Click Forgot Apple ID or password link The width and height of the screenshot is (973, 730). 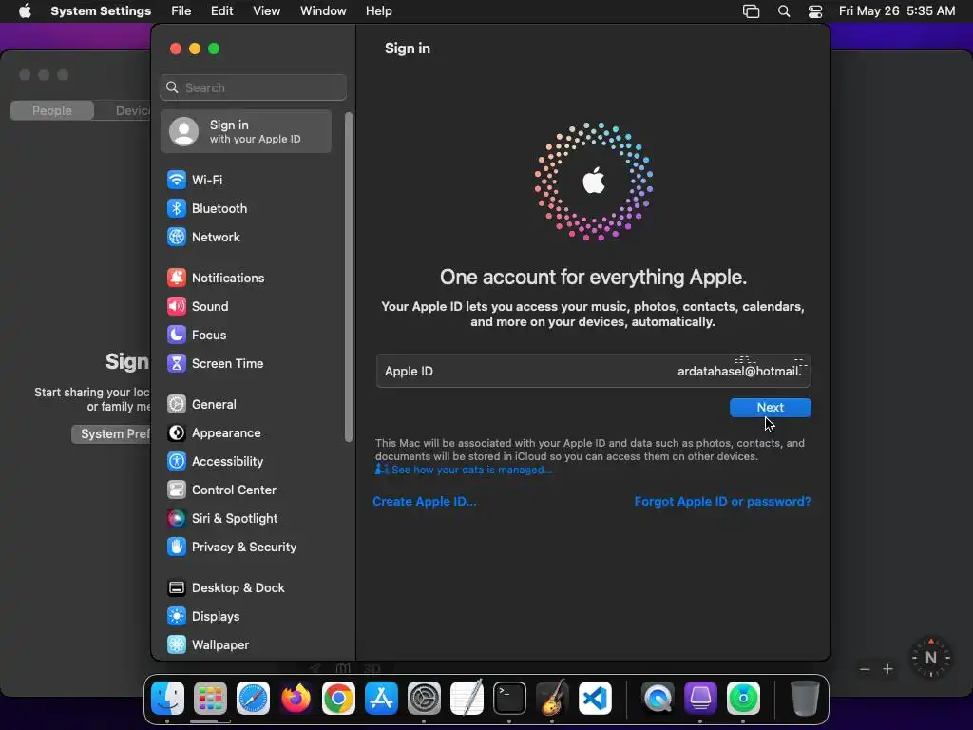click(722, 502)
